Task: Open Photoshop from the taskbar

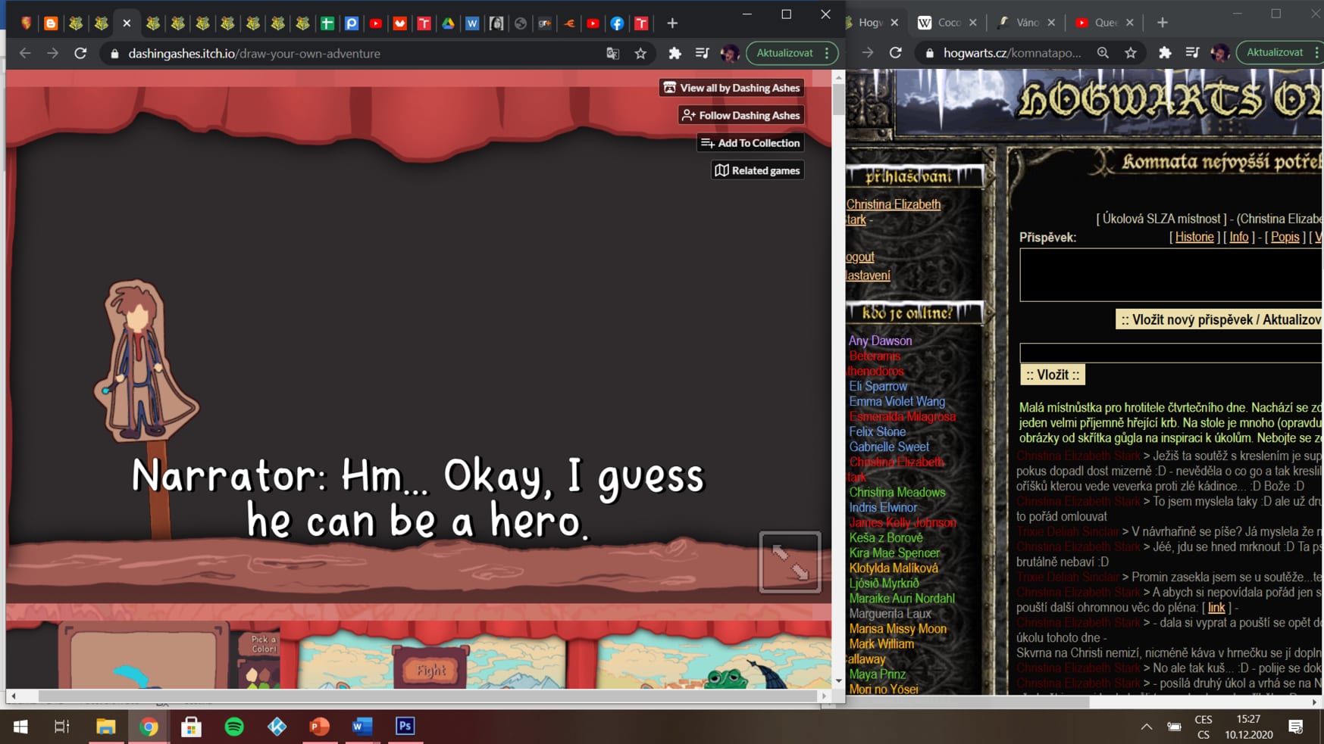Action: point(405,727)
